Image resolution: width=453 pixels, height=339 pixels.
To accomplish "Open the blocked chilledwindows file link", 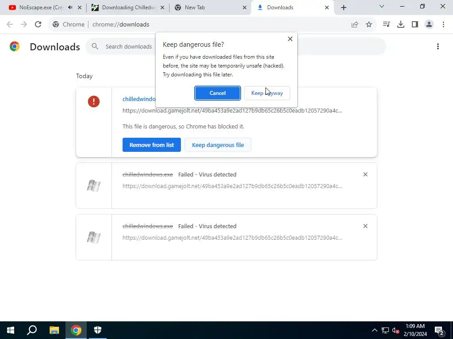I will coord(139,99).
